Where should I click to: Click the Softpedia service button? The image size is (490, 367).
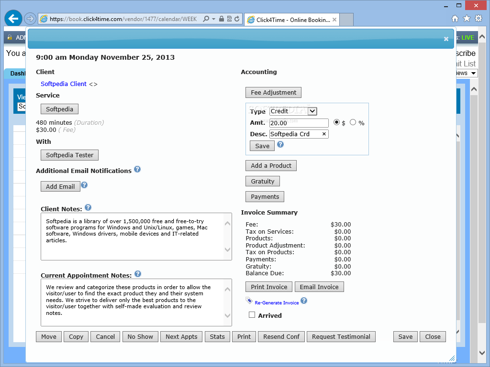pos(59,109)
